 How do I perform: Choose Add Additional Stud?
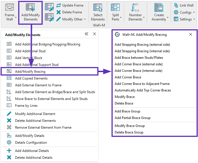30,51
